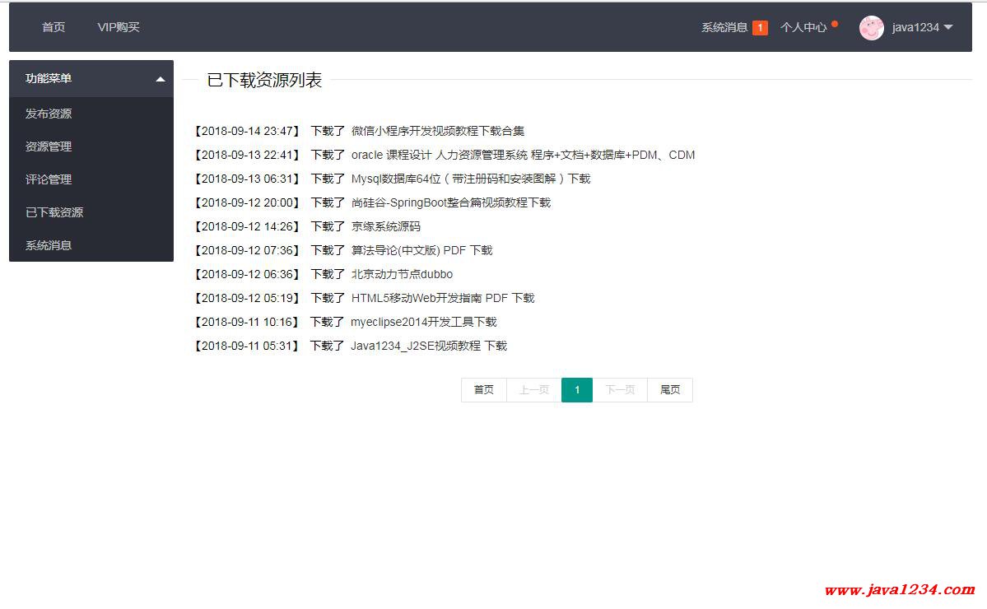Click the 功能菜单 sidebar header
987x609 pixels.
click(x=91, y=79)
